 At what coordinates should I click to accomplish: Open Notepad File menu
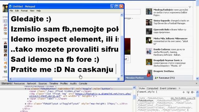point(11,11)
